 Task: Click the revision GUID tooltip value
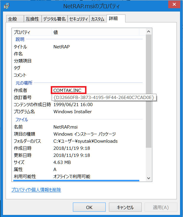[x=104, y=97]
